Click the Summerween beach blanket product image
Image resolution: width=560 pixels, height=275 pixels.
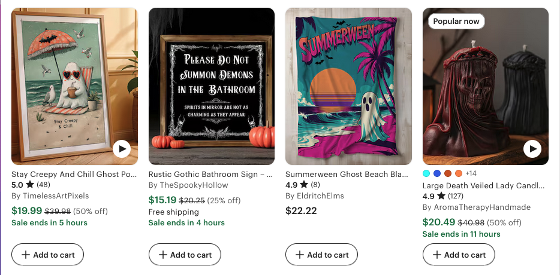point(348,86)
